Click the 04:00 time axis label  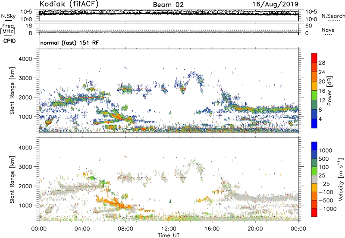(82, 229)
